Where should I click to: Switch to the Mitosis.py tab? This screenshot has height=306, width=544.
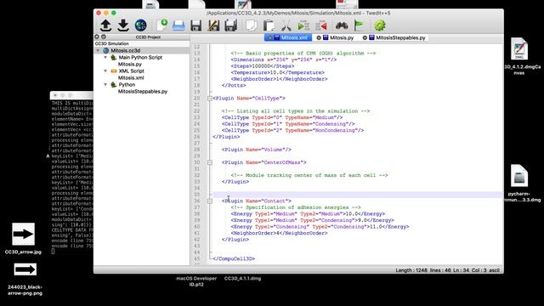tap(342, 37)
